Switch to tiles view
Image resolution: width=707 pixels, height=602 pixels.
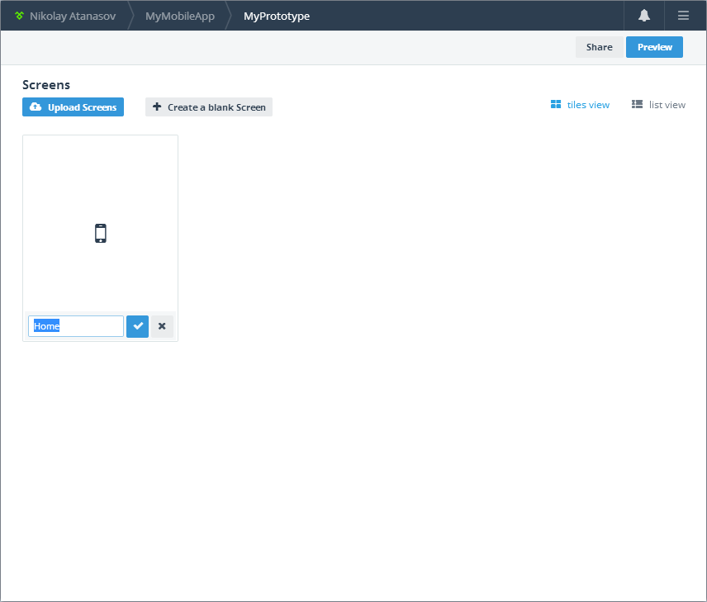click(x=580, y=105)
